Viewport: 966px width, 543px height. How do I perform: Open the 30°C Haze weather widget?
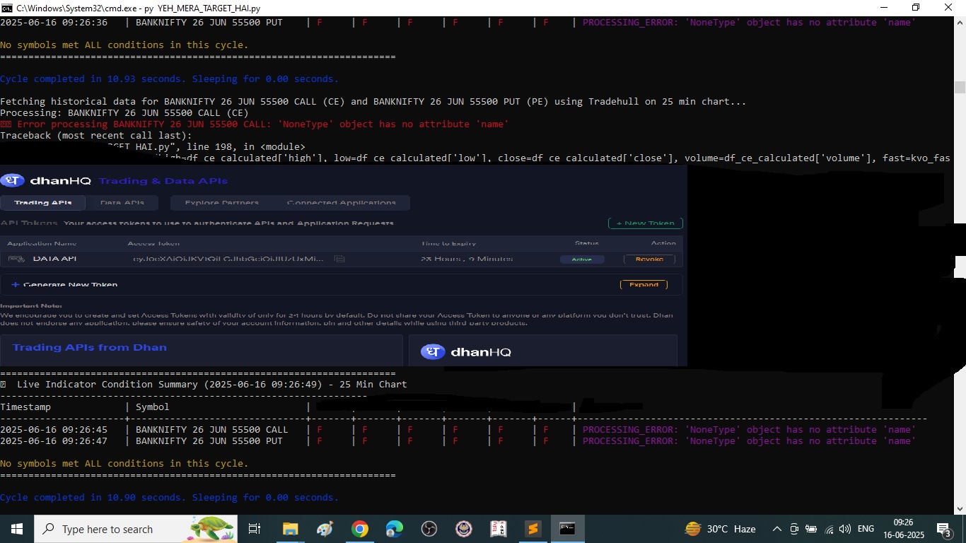coord(720,529)
